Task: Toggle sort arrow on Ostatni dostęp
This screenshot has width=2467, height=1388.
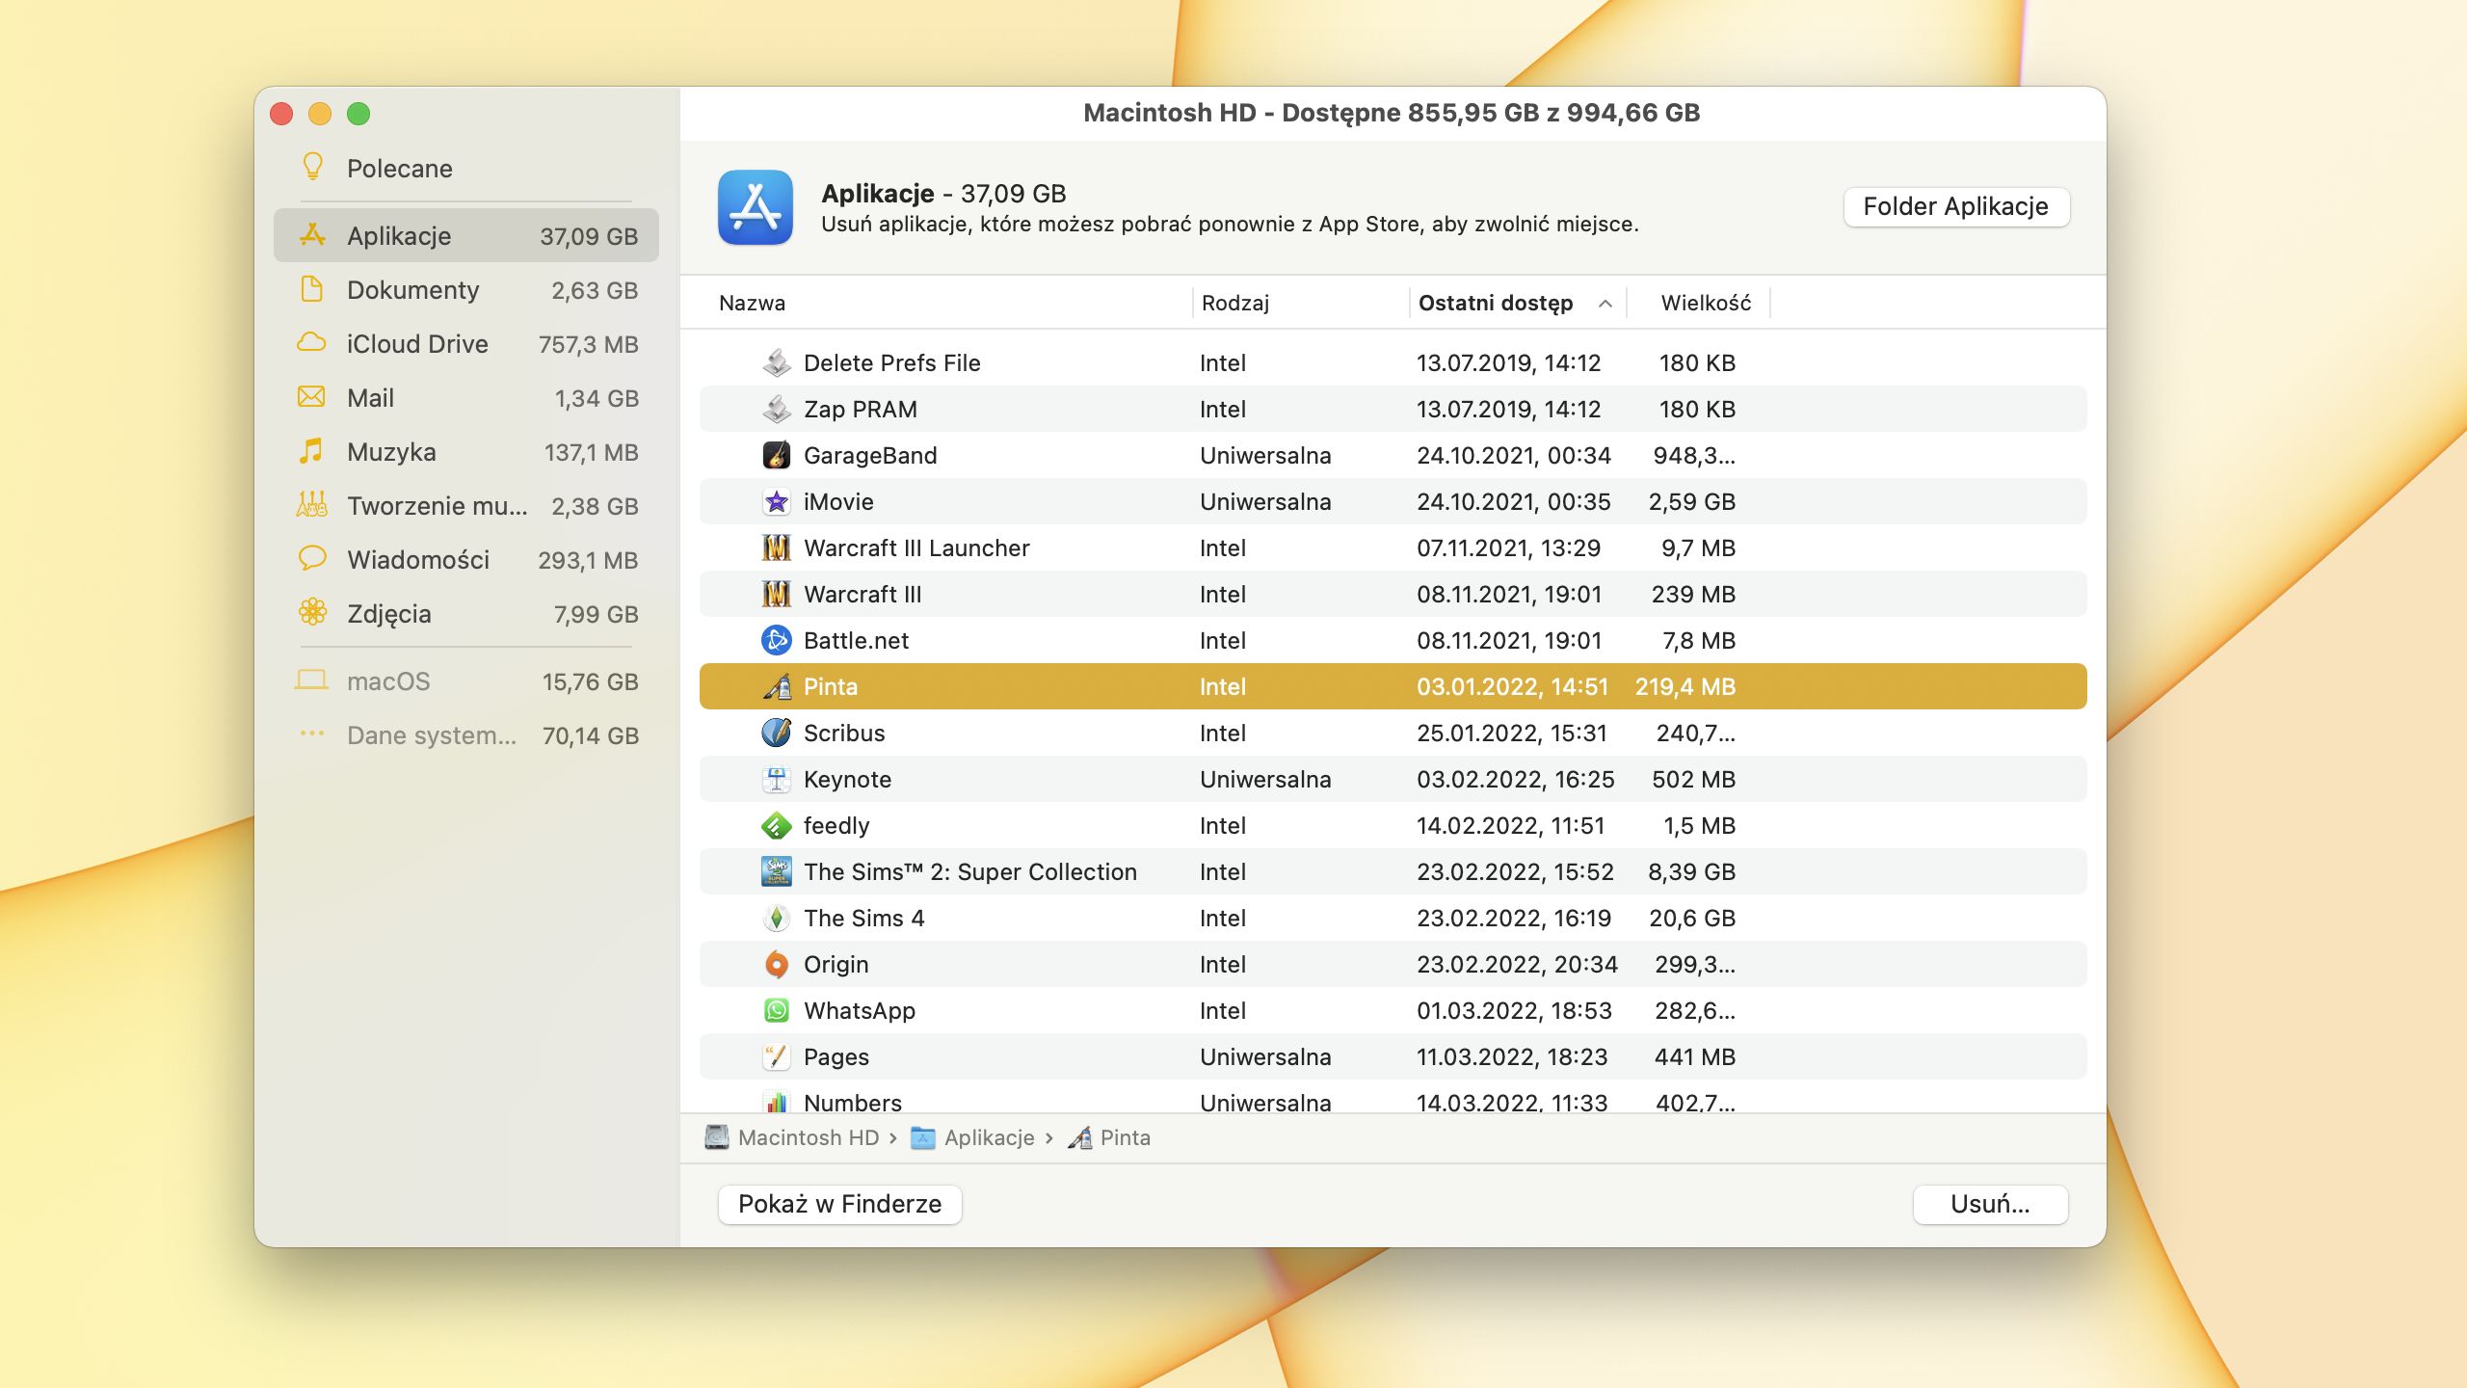Action: tap(1605, 304)
